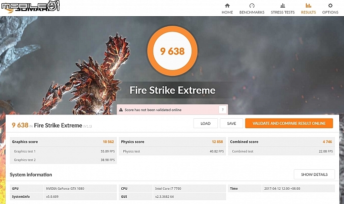Click Validate and Compare Result Online
The image size is (344, 204).
click(289, 123)
